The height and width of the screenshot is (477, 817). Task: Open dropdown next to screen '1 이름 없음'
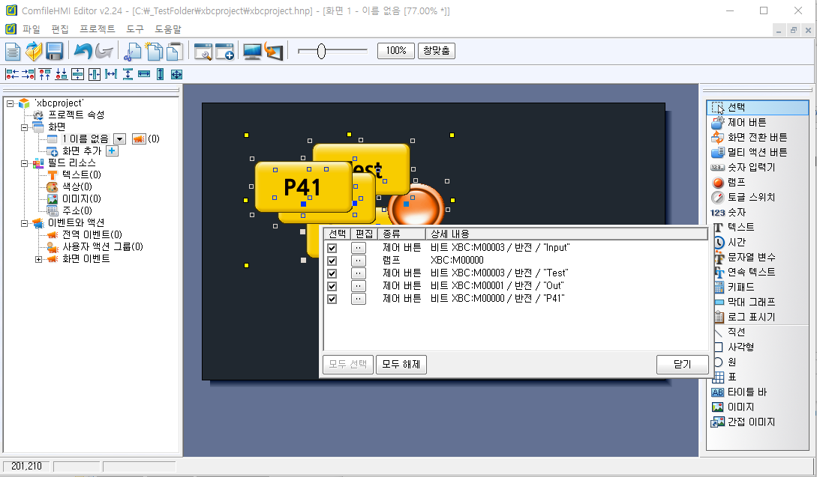tap(119, 139)
